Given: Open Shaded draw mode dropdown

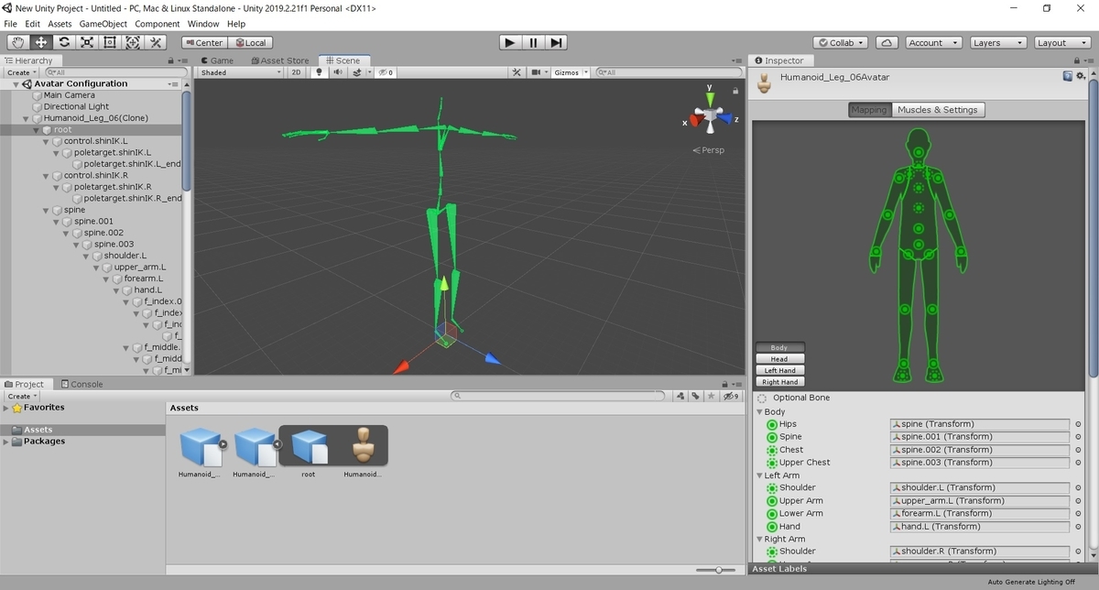Looking at the screenshot, I should tap(241, 72).
